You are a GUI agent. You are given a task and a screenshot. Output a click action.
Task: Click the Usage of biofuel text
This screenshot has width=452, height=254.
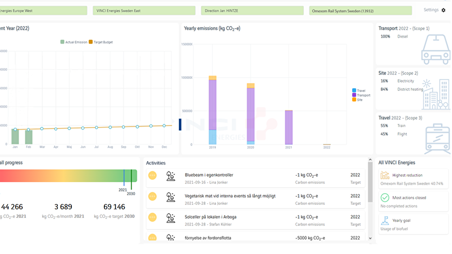tap(394, 229)
